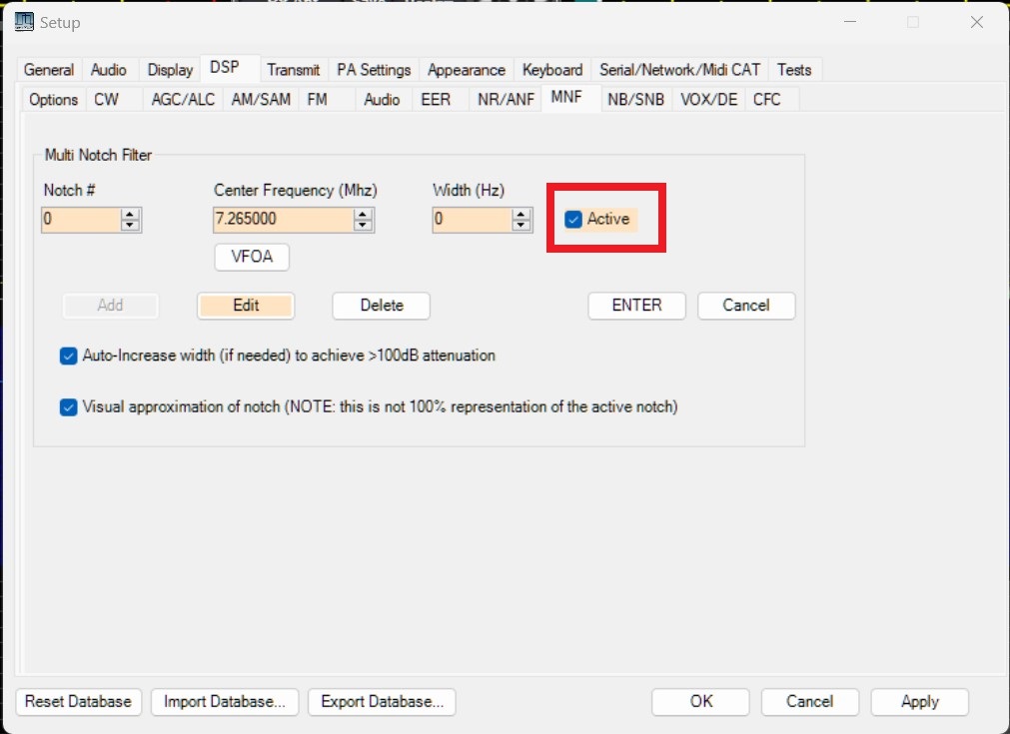
Task: Toggle Auto-Increase width checkbox
Action: click(x=69, y=356)
